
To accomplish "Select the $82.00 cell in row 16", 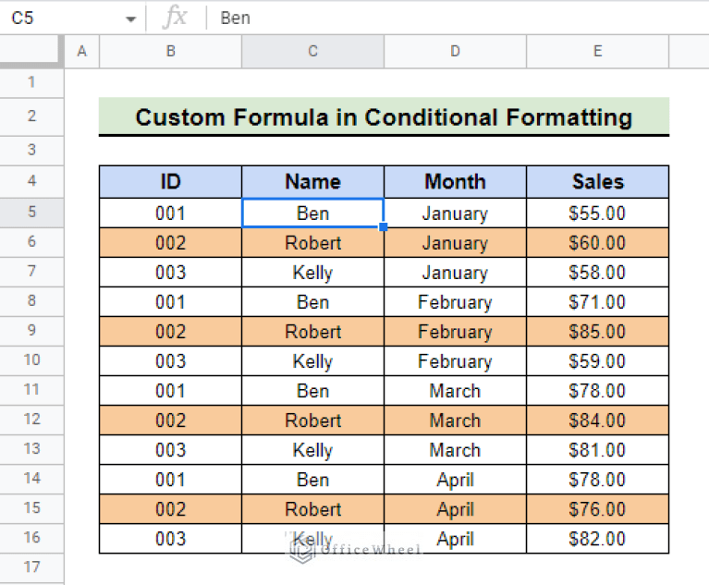I will (597, 539).
